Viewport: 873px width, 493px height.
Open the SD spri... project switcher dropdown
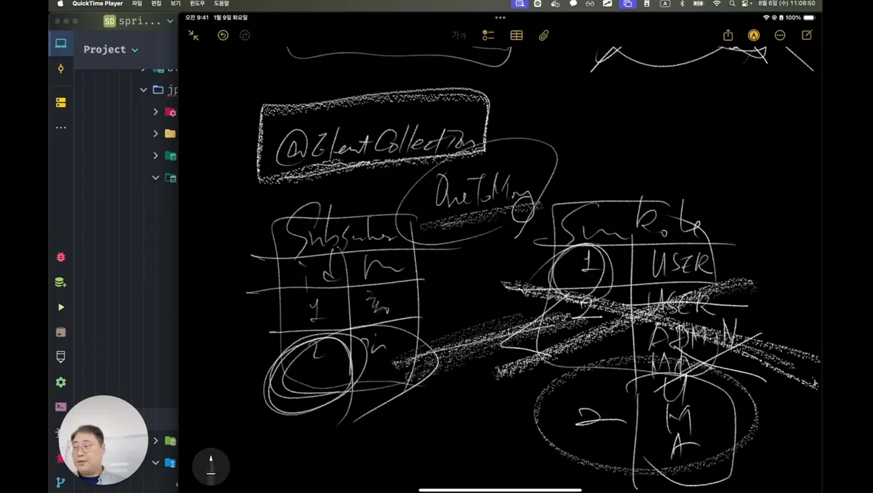coord(138,21)
